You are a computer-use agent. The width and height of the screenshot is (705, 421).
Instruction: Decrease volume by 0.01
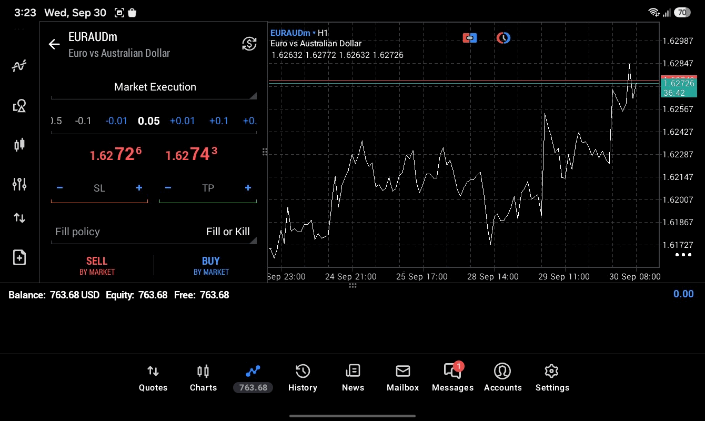[116, 121]
